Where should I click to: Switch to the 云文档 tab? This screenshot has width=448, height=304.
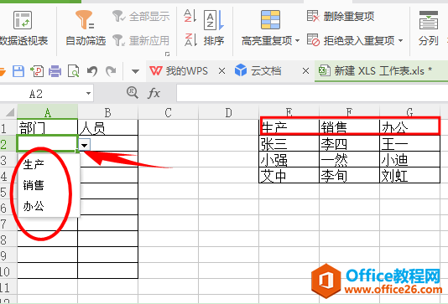point(258,70)
